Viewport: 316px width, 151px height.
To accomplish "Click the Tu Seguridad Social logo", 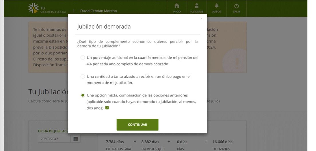I will 47,8.
